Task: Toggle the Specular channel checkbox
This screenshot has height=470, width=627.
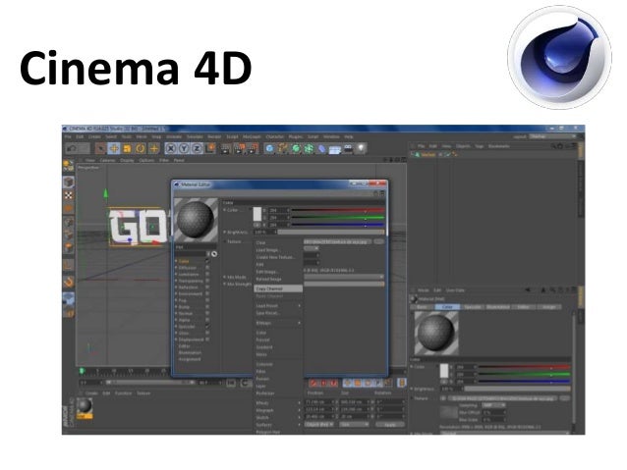Action: (207, 326)
